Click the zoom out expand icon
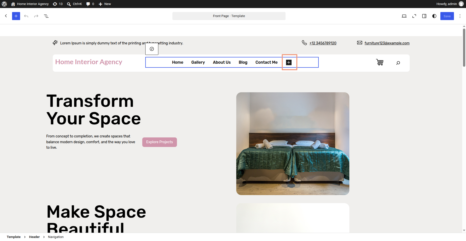This screenshot has height=241, width=466. 414,16
